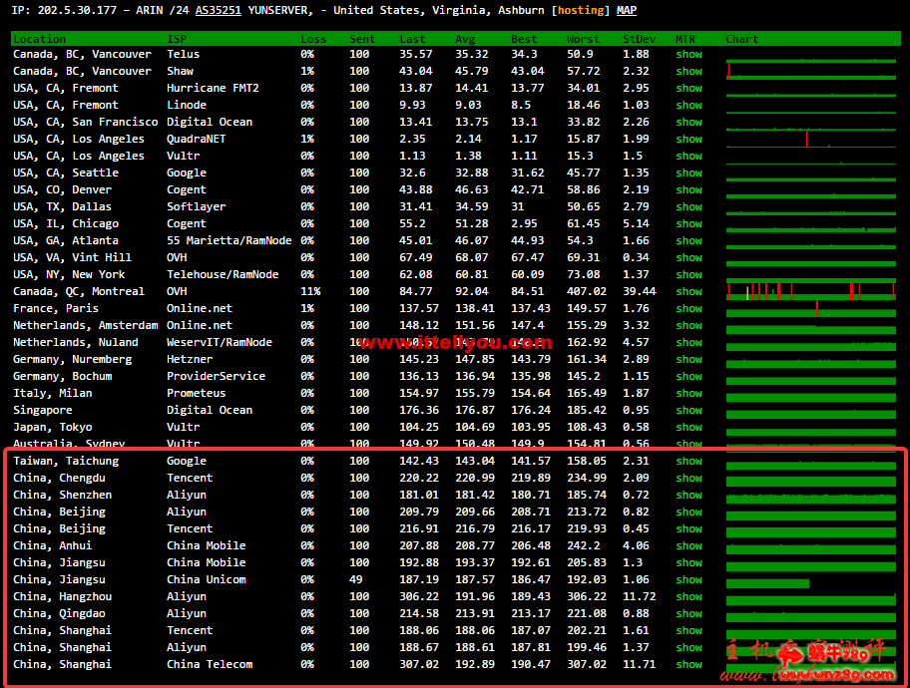Image resolution: width=910 pixels, height=688 pixels.
Task: Select the 407.02 worst latency value
Action: [x=586, y=291]
